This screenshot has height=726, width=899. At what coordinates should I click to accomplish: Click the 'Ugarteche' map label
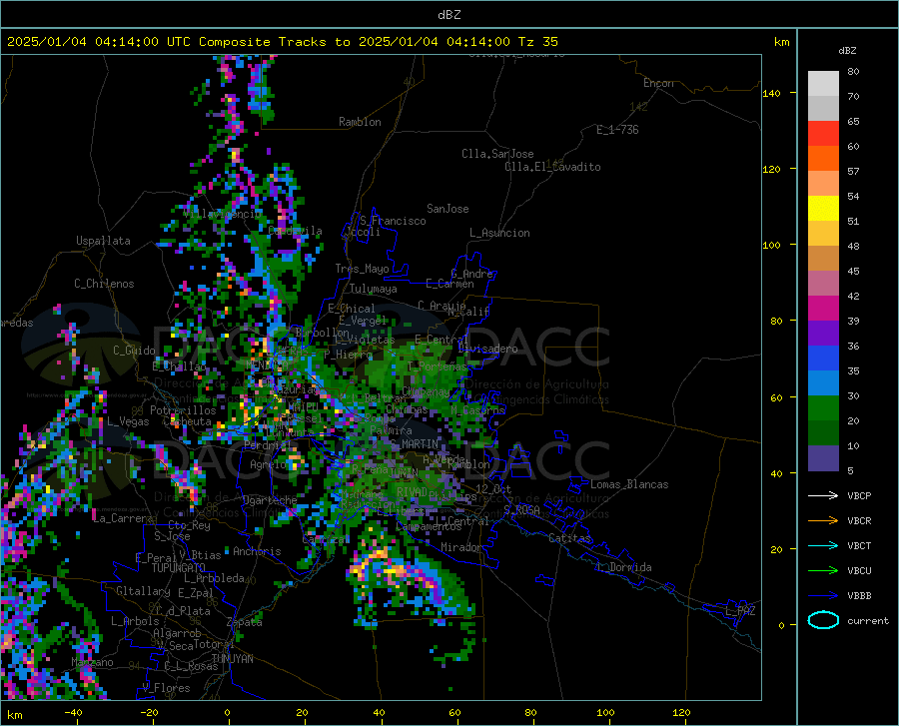pyautogui.click(x=270, y=500)
